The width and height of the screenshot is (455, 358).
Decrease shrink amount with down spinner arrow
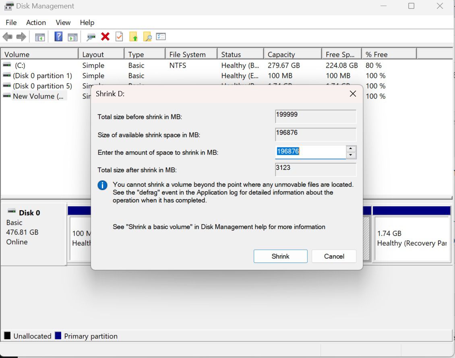(x=351, y=155)
